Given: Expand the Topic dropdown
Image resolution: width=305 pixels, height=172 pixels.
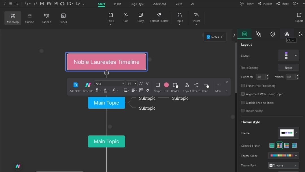Looking at the screenshot, I should pos(180,25).
